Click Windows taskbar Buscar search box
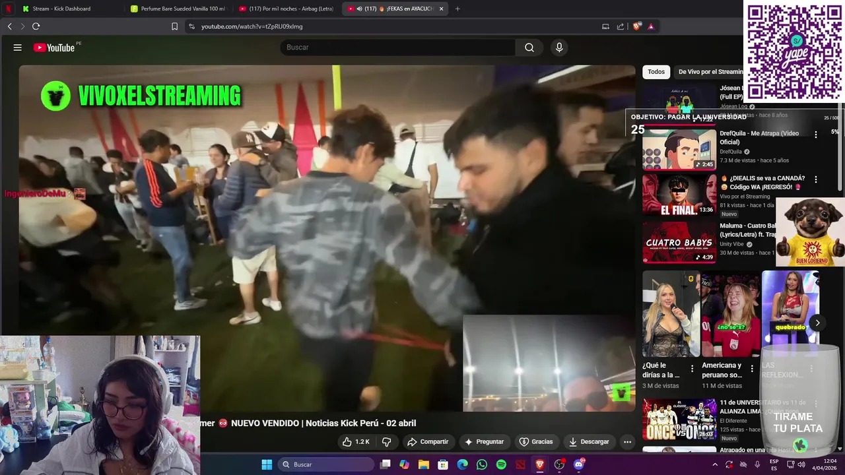845x475 pixels. point(326,464)
